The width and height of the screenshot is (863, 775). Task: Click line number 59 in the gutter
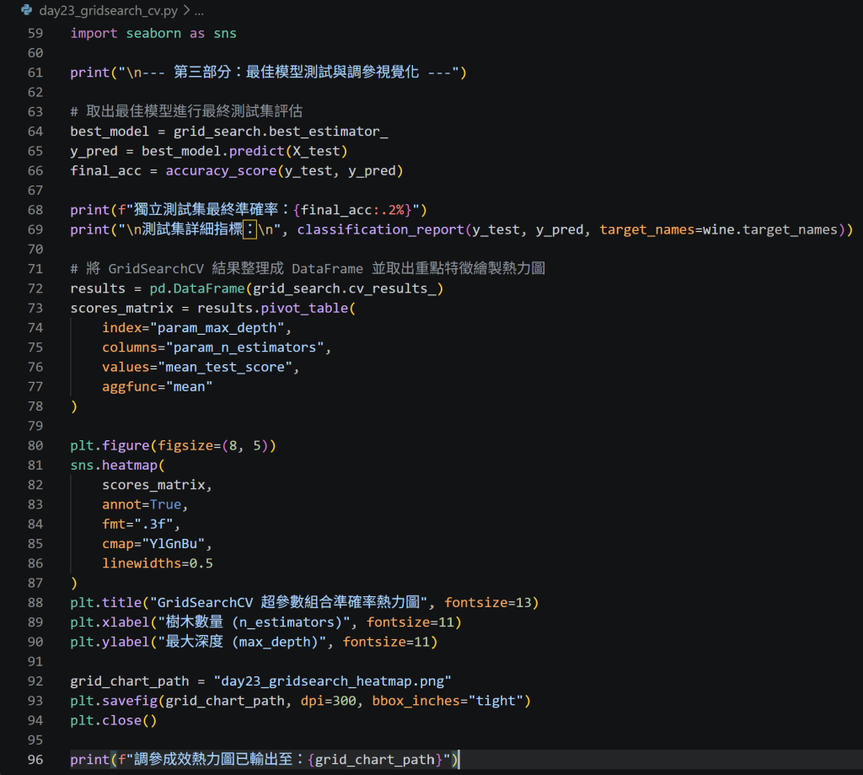(x=35, y=34)
